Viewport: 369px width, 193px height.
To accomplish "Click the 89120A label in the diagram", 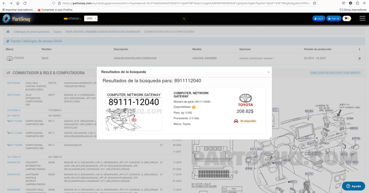I will point(309,111).
